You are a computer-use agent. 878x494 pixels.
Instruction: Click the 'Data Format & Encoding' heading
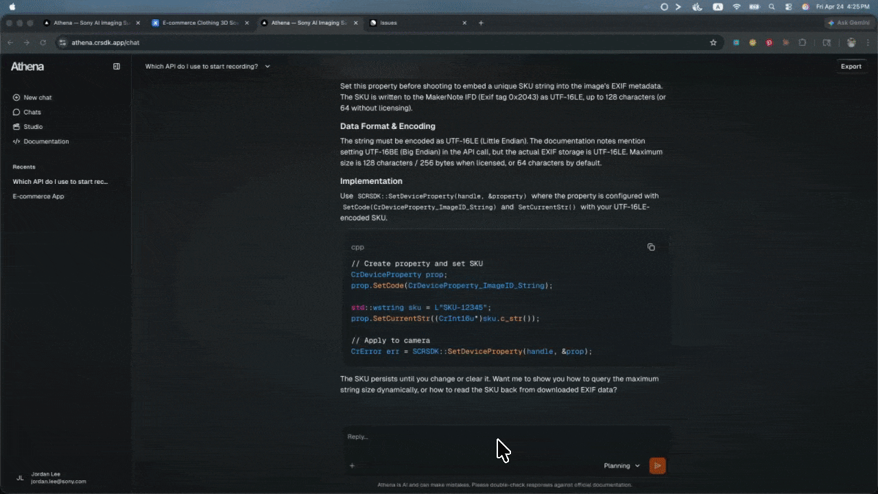388,126
